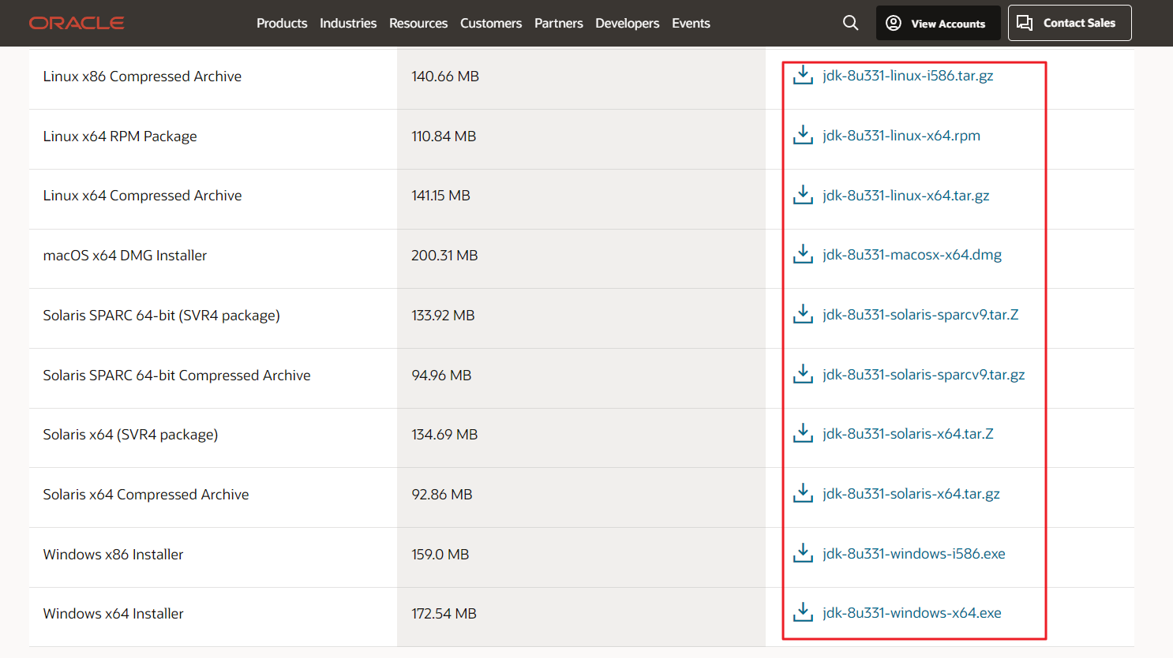Click download icon for jdk-8u331-windows-x64.exe
1173x658 pixels.
[803, 612]
